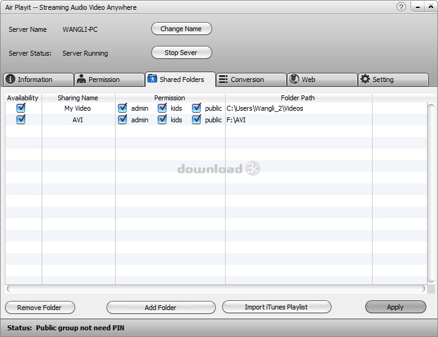The image size is (438, 337).
Task: Click the horizontal scrollbar below folder list
Action: click(x=216, y=289)
